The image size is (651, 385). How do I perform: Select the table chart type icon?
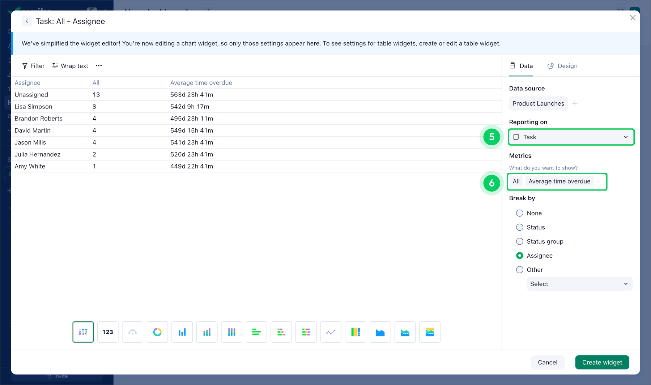[x=83, y=332]
